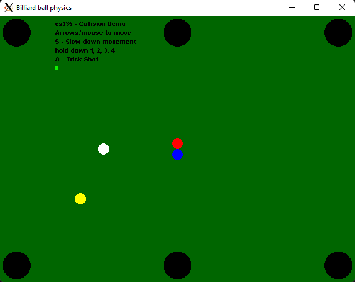Click the top-middle pocket
The image size is (355, 282).
tap(177, 33)
